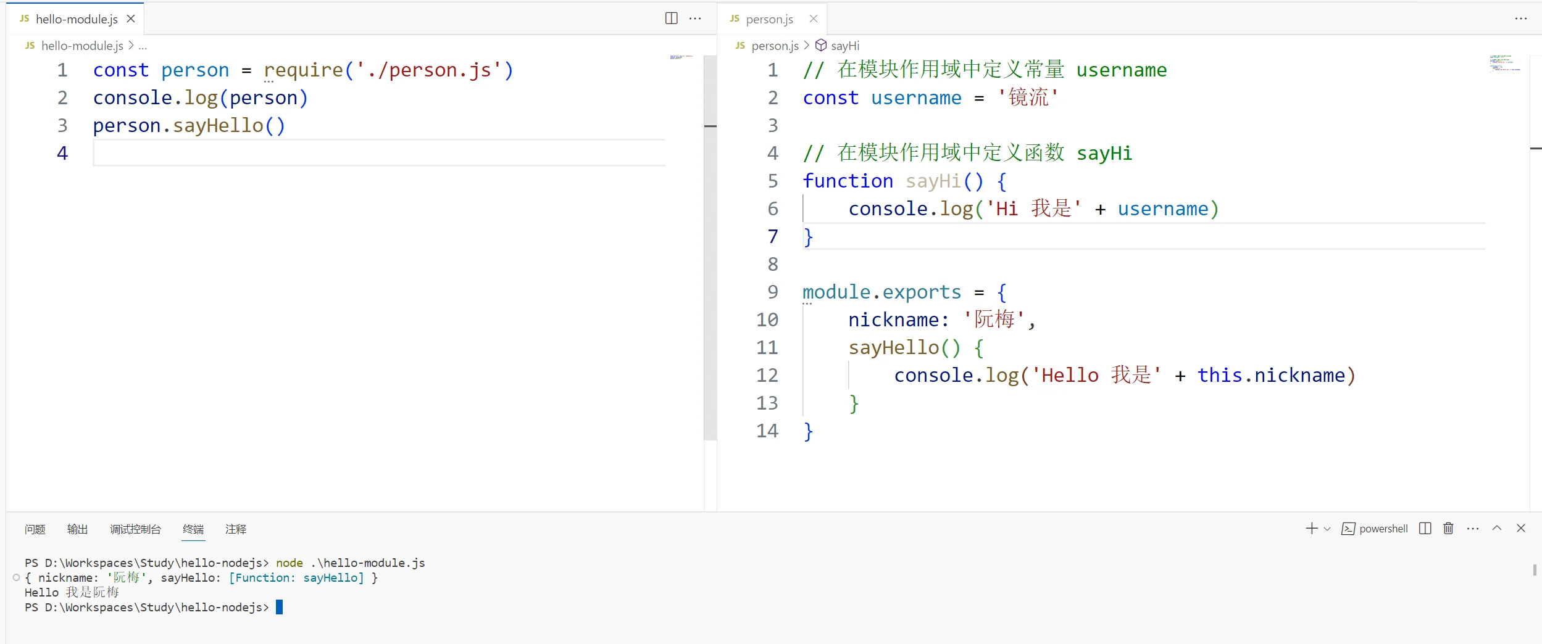Split the terminal panel
The height and width of the screenshot is (644, 1542).
click(x=1425, y=529)
